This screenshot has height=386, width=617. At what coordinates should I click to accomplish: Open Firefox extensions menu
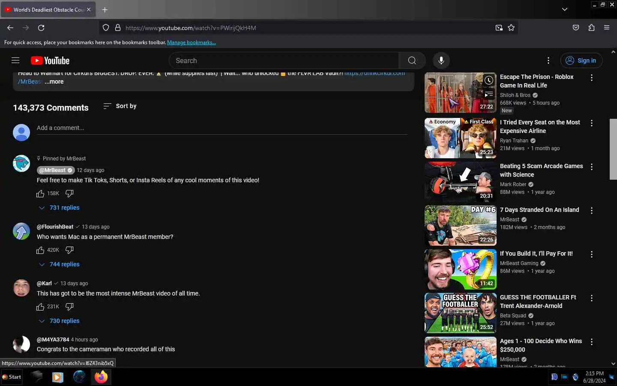pyautogui.click(x=591, y=28)
